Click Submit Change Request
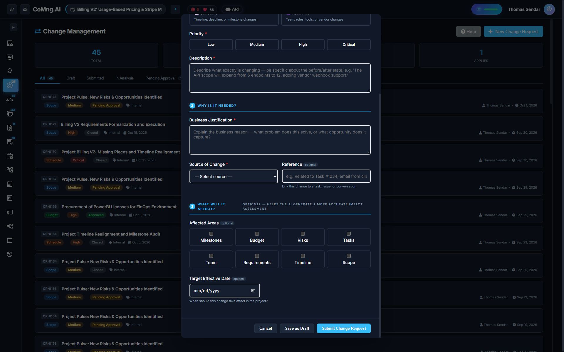This screenshot has width=564, height=352. (x=344, y=329)
